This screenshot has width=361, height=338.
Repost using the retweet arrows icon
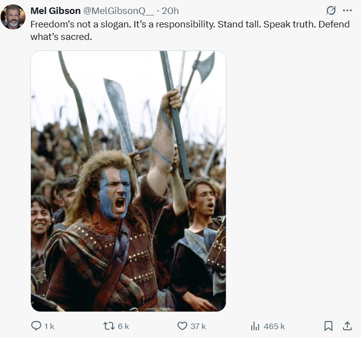(108, 326)
